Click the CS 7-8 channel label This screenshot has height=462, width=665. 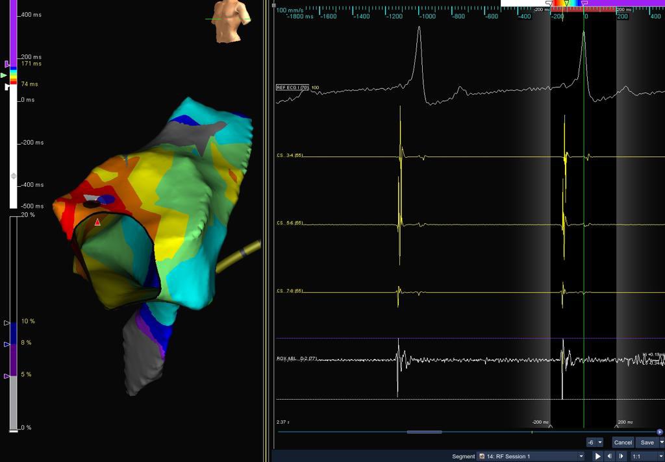point(290,291)
